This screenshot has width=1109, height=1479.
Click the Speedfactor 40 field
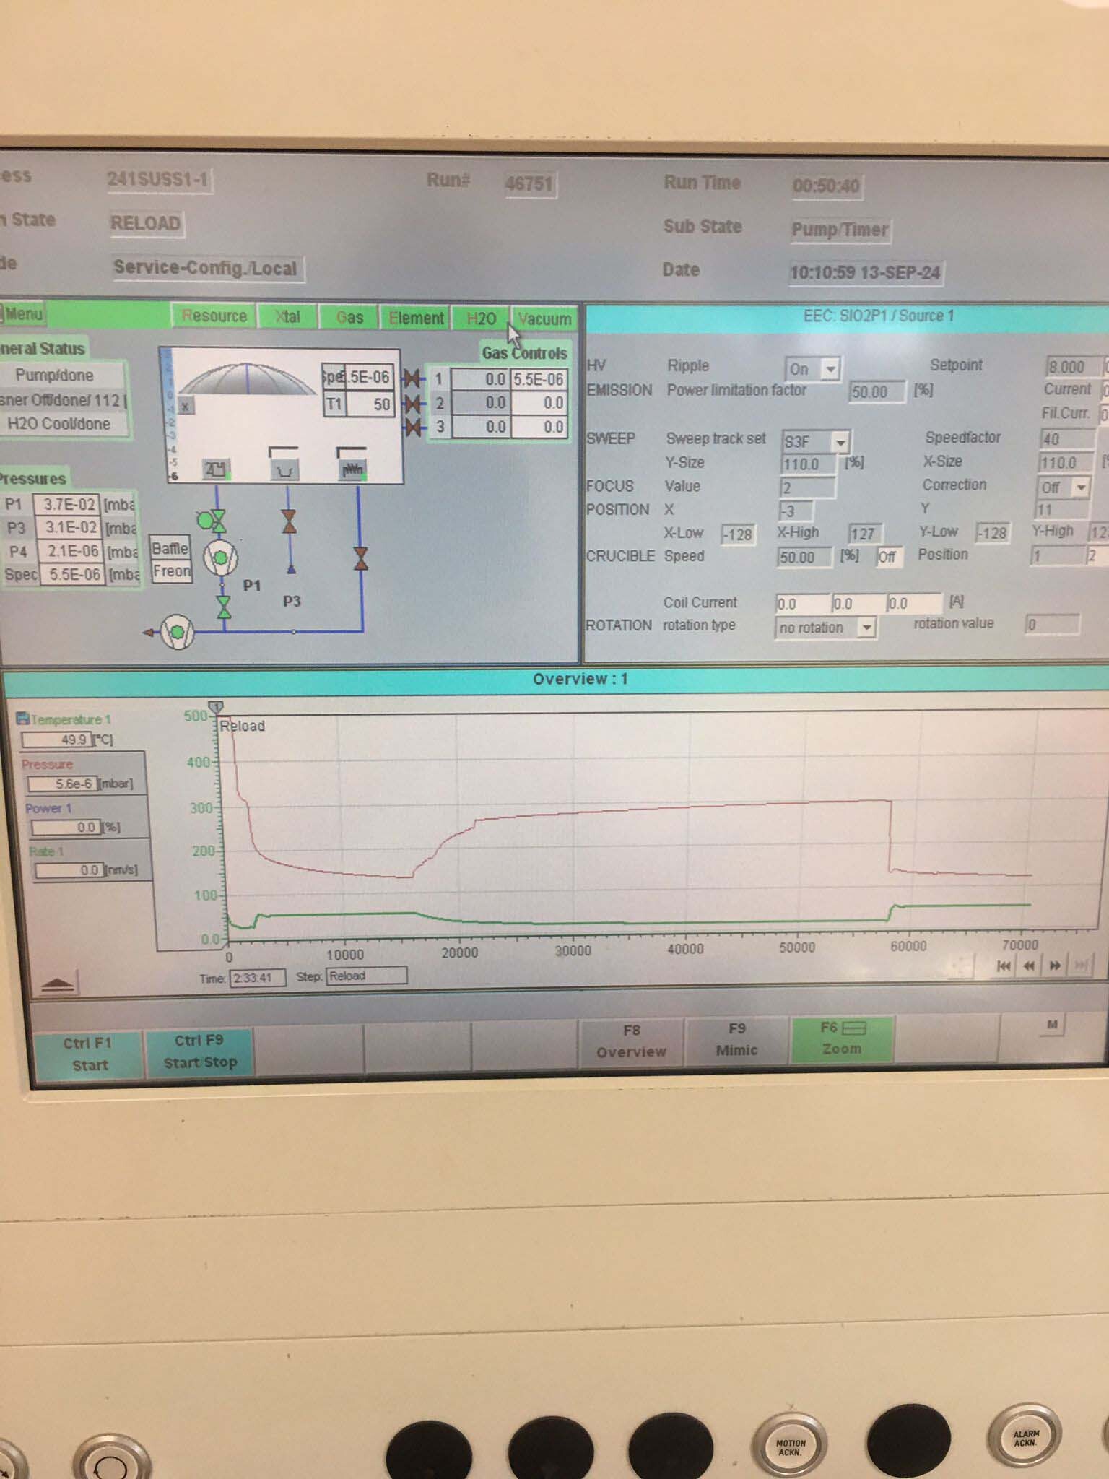(1068, 439)
